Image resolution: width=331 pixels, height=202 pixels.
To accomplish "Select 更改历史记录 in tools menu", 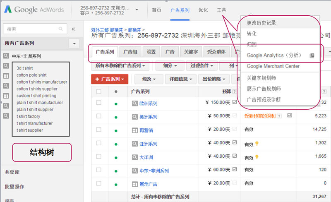I will [261, 23].
